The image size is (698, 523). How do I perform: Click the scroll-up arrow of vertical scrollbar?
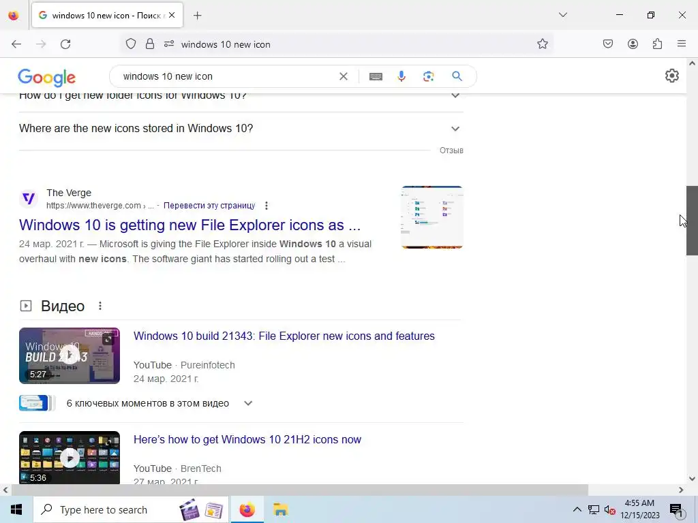pos(692,63)
